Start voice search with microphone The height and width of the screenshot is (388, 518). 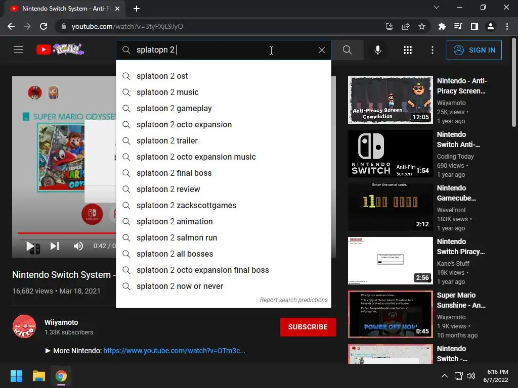click(377, 50)
